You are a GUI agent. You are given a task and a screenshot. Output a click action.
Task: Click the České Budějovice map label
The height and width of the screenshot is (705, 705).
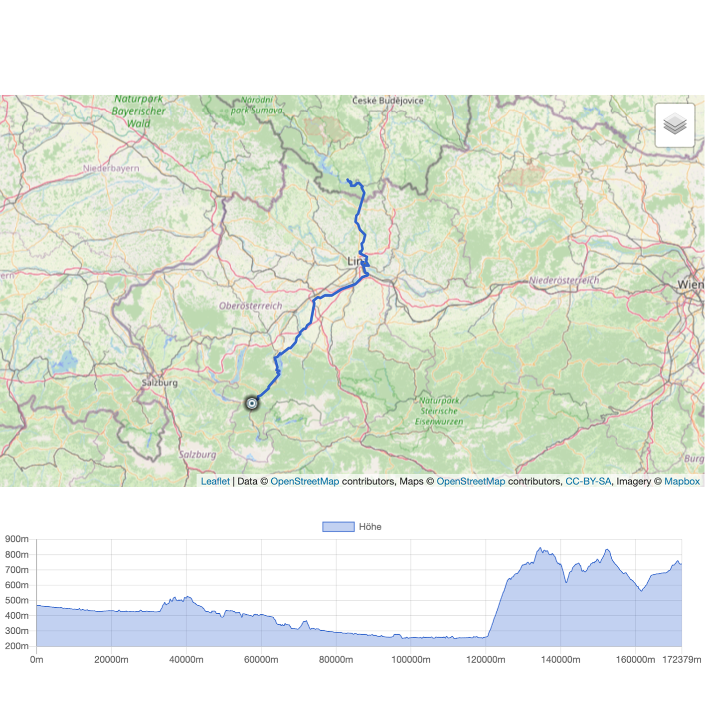pyautogui.click(x=387, y=101)
